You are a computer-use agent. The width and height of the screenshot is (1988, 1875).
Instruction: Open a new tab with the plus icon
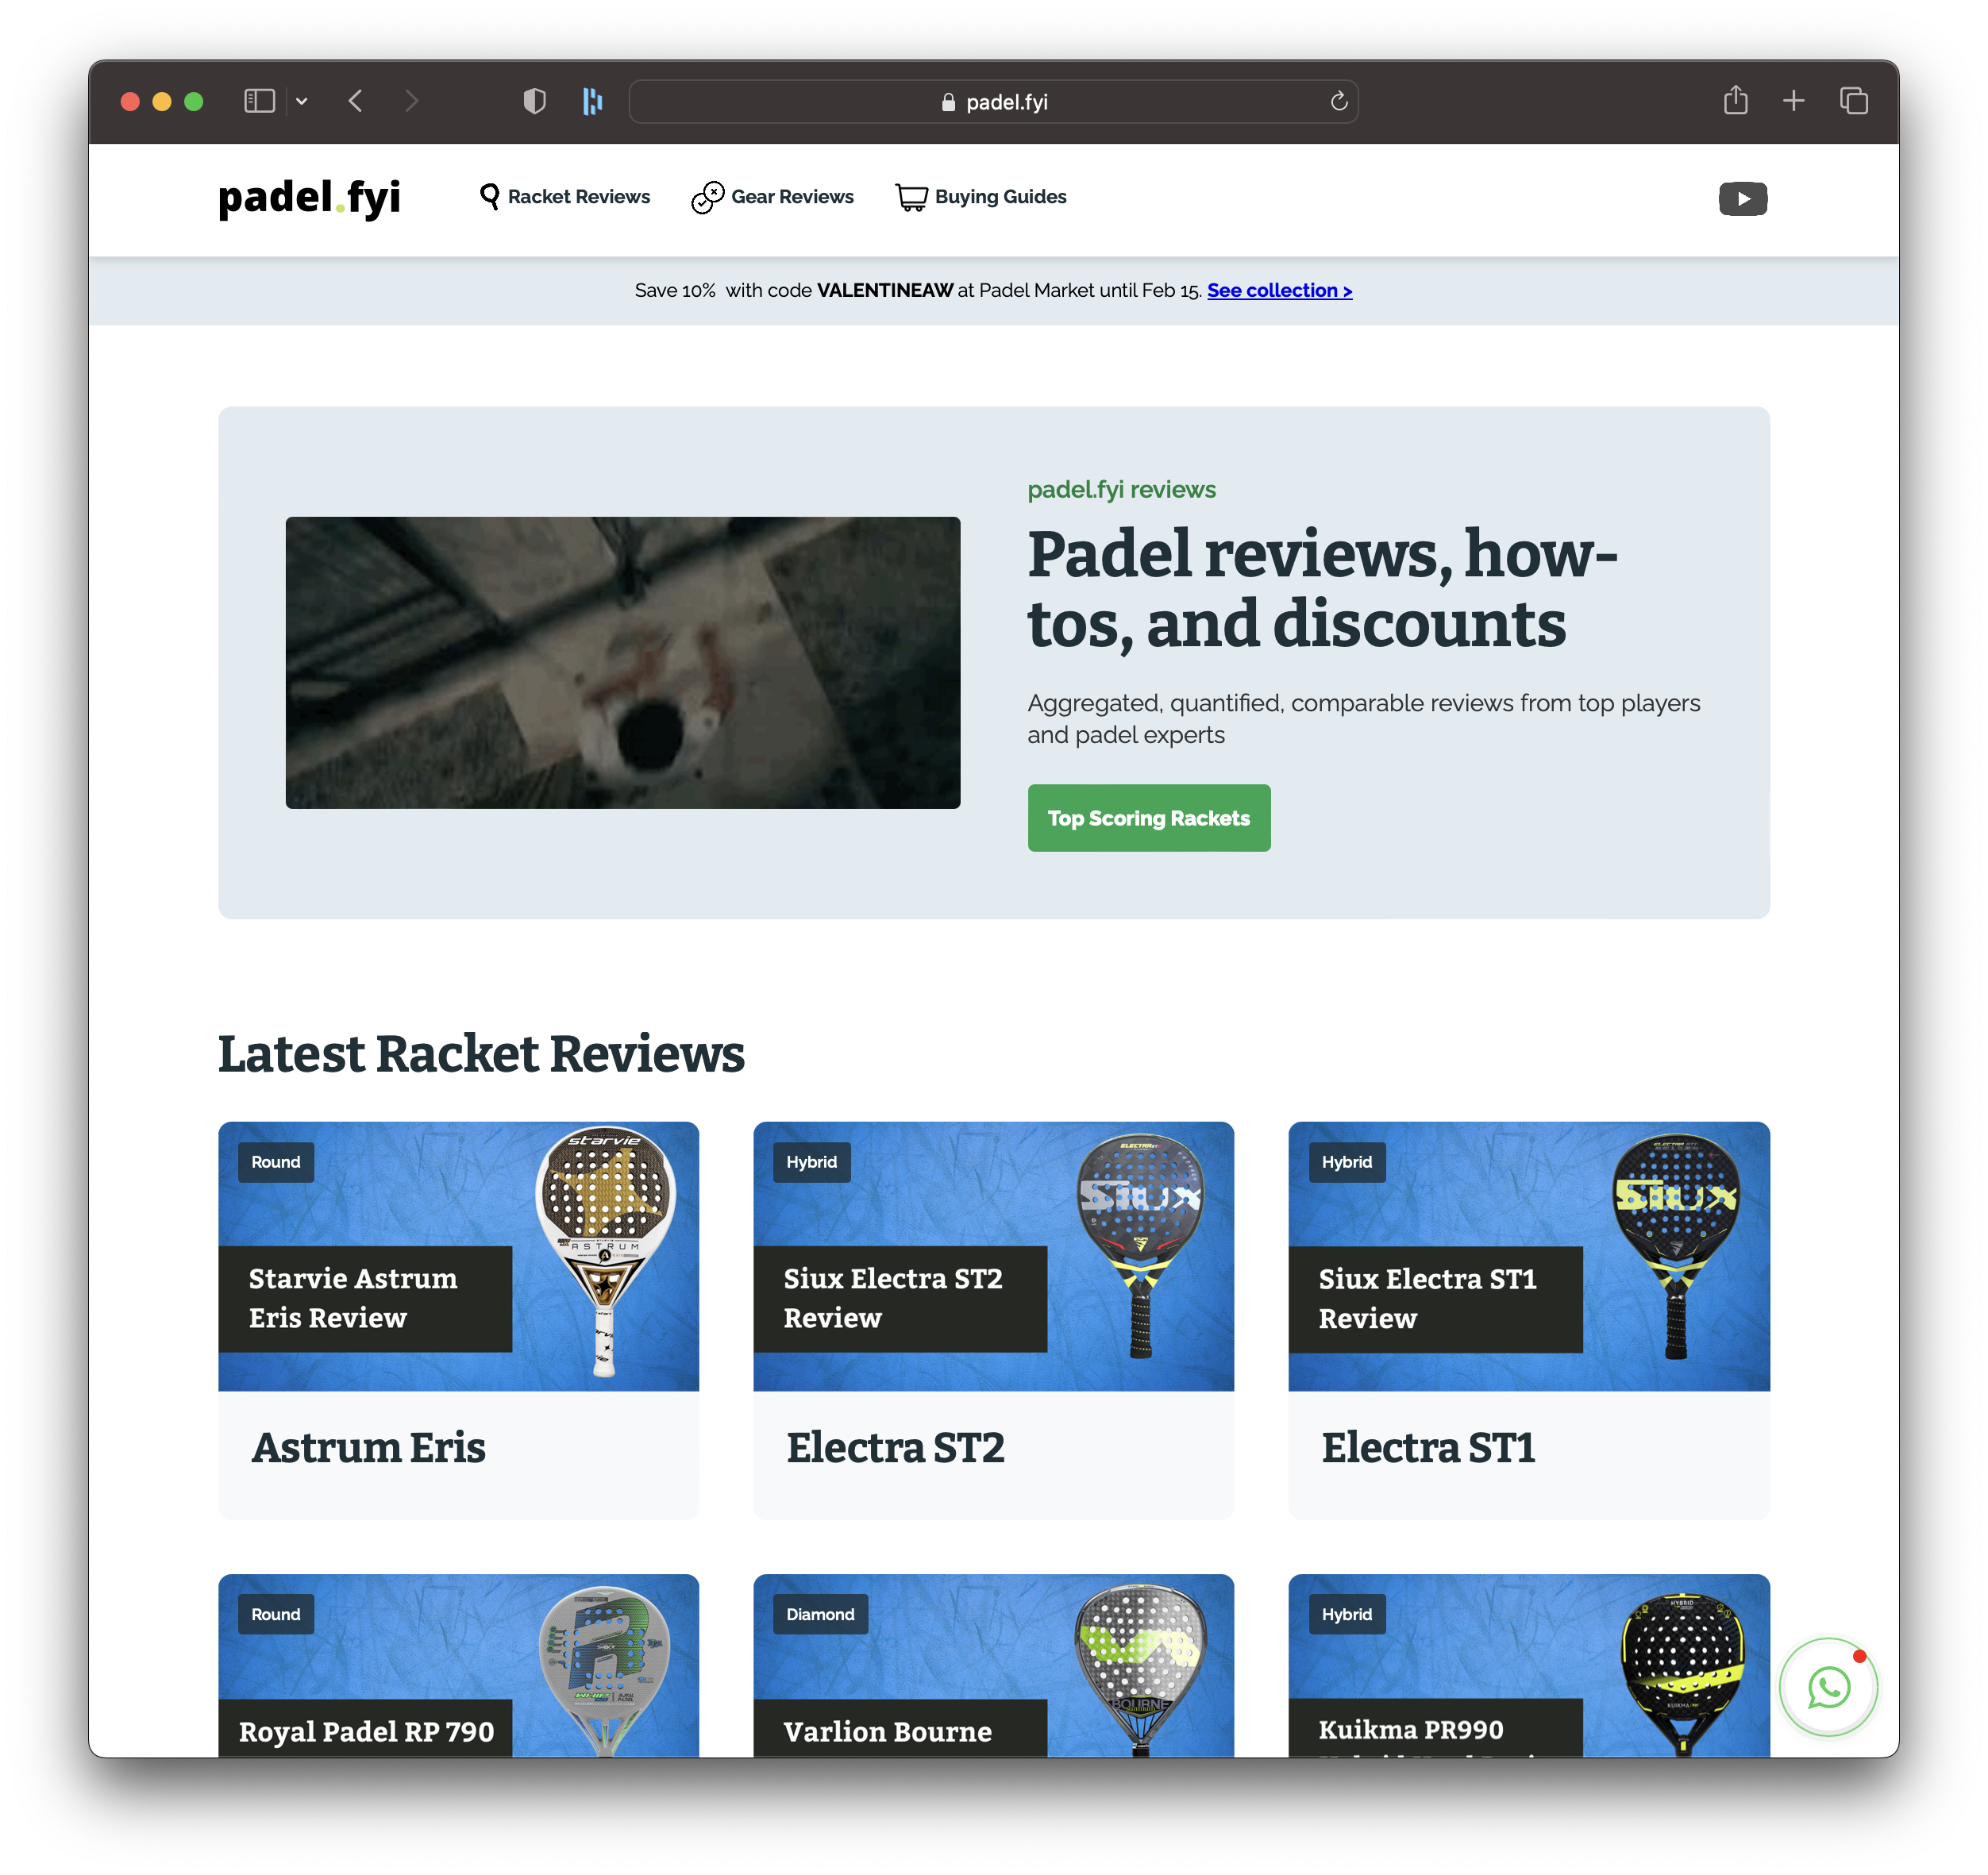pyautogui.click(x=1794, y=101)
